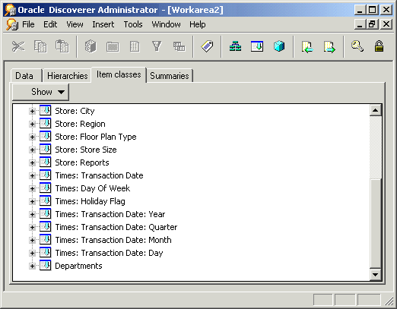
Task: Click the Departments item class icon
Action: coord(45,266)
